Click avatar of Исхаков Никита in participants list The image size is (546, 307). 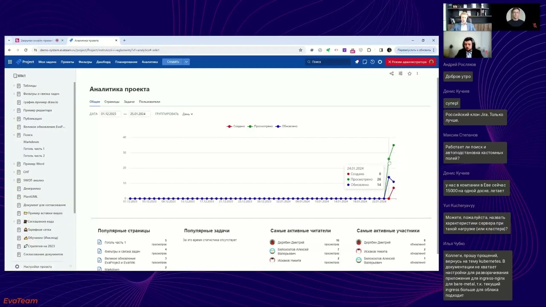click(x=359, y=251)
